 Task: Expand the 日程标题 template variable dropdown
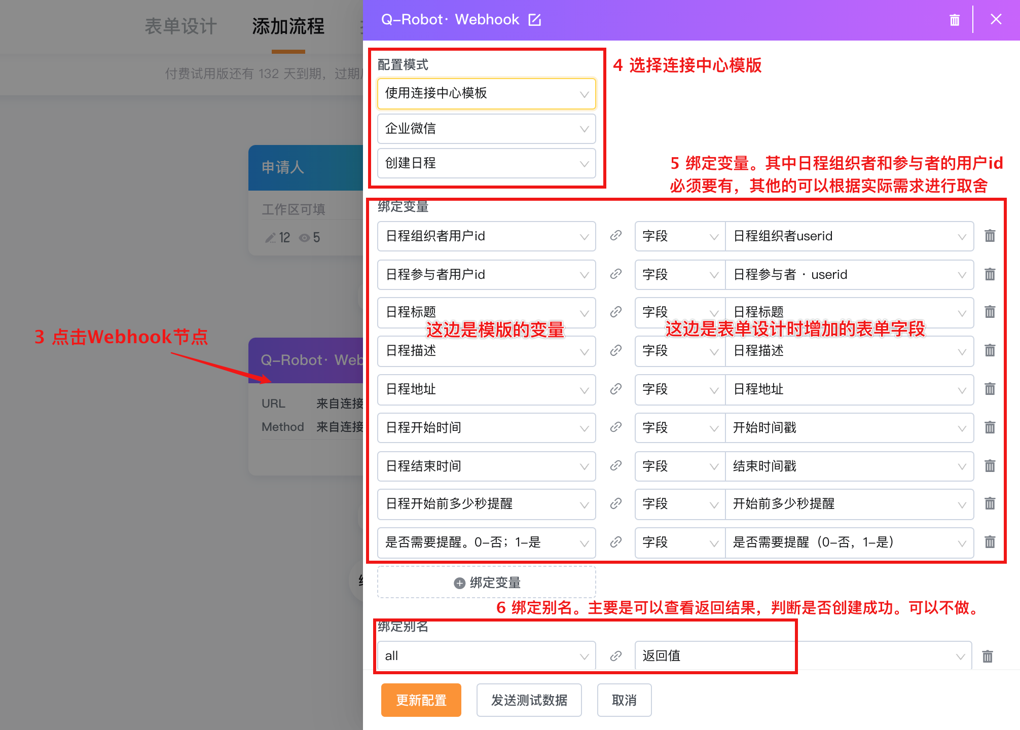coord(487,312)
